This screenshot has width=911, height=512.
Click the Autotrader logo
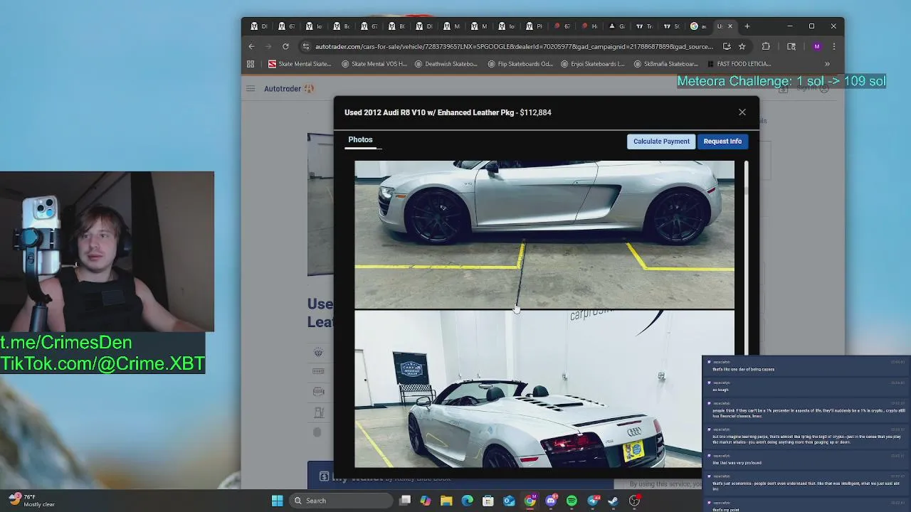tap(288, 89)
